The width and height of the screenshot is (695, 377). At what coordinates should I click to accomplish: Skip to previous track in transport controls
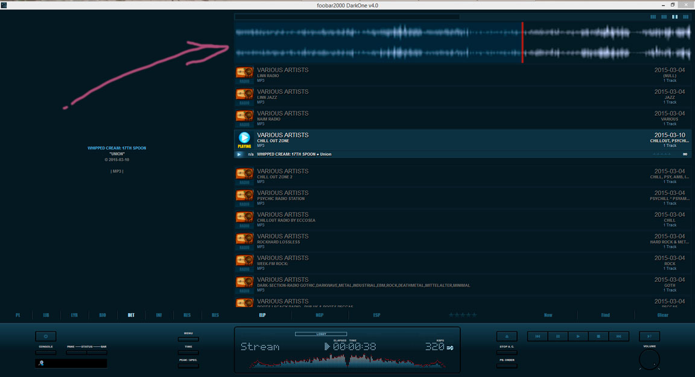click(538, 336)
